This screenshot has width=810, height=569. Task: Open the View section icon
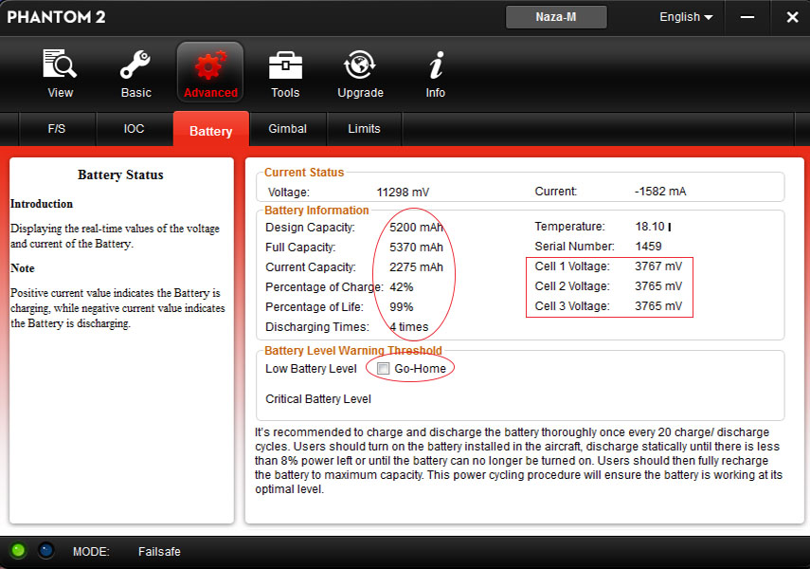point(60,64)
